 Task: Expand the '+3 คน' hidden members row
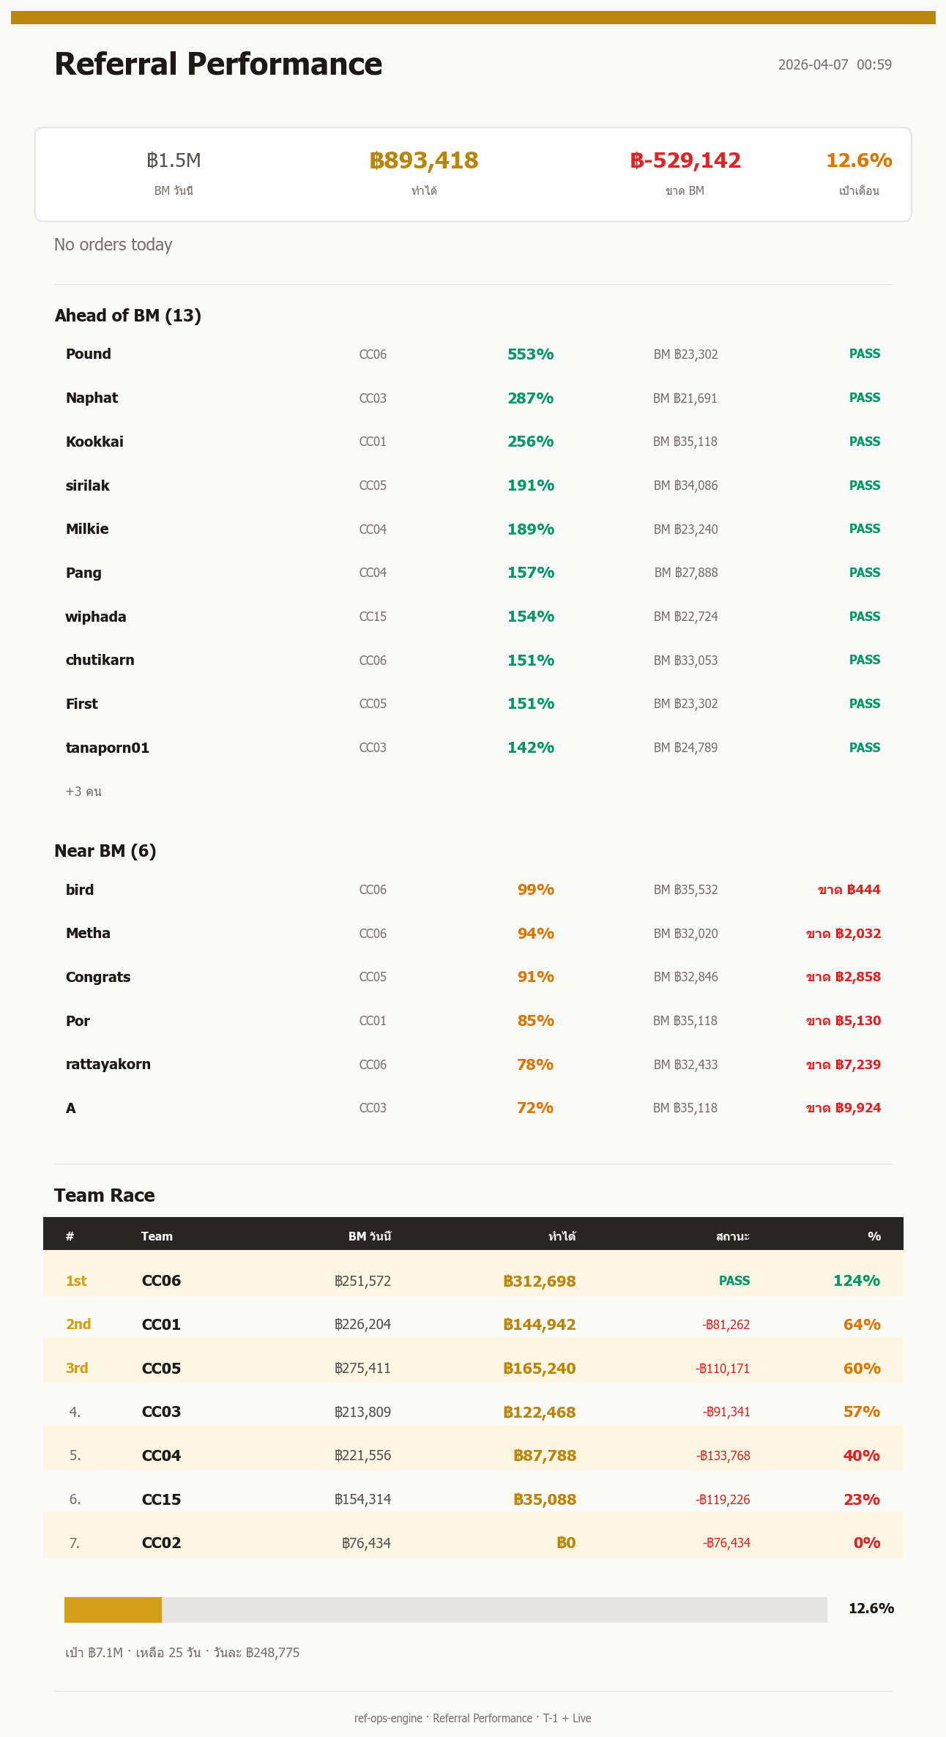click(83, 792)
